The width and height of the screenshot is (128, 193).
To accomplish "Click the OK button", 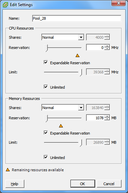I will coord(83,184).
